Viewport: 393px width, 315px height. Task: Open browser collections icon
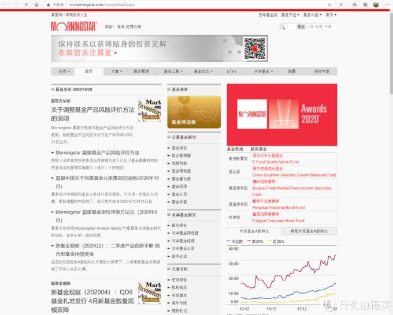365,5
